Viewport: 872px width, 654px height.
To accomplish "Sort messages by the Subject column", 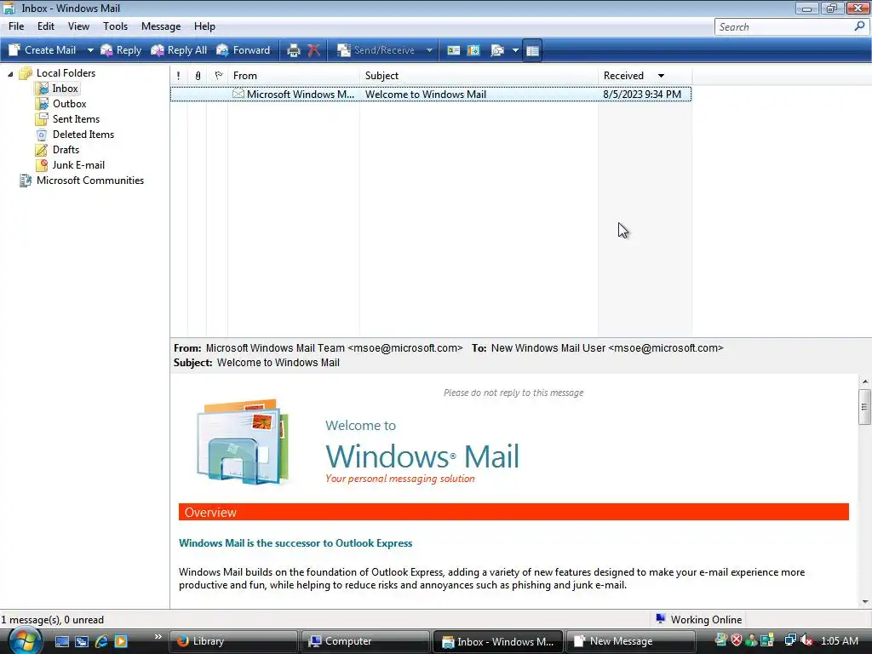I will 479,76.
